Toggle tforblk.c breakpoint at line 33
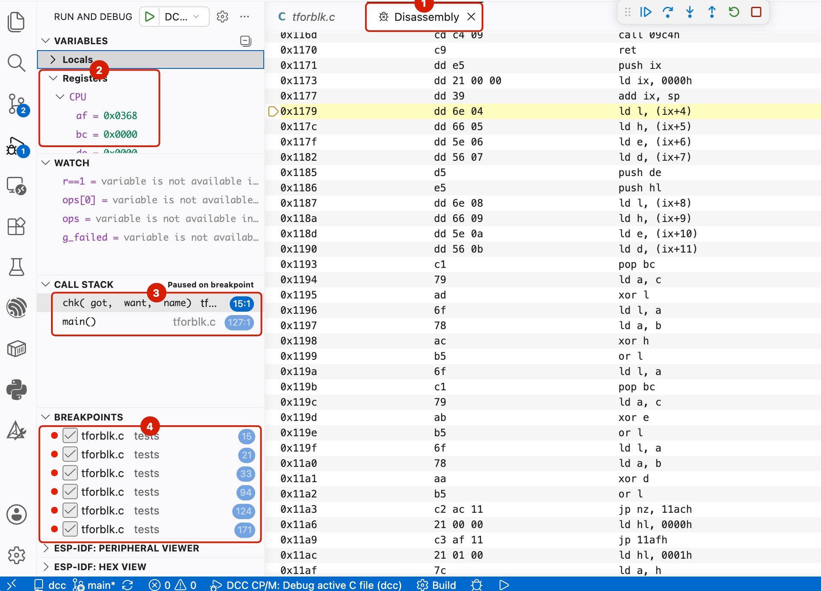The image size is (821, 591). (70, 473)
